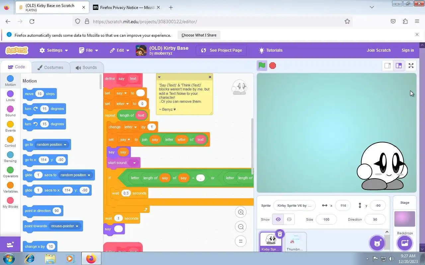Viewport: 425px width, 265px height.
Task: Select the Variables block category
Action: (10, 187)
